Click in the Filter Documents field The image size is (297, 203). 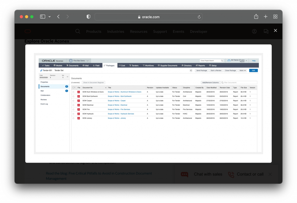(x=239, y=82)
